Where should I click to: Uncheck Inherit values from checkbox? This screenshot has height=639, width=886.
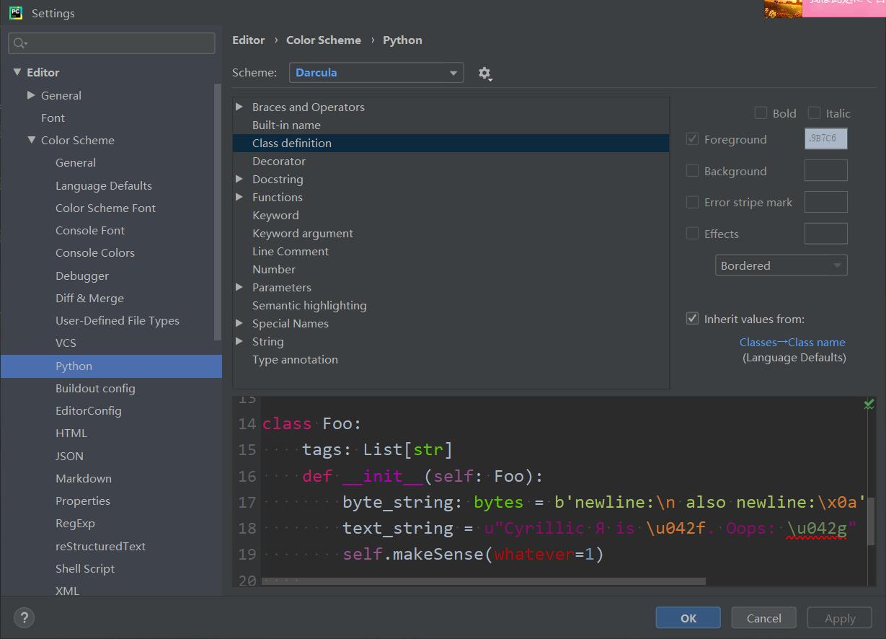[692, 319]
